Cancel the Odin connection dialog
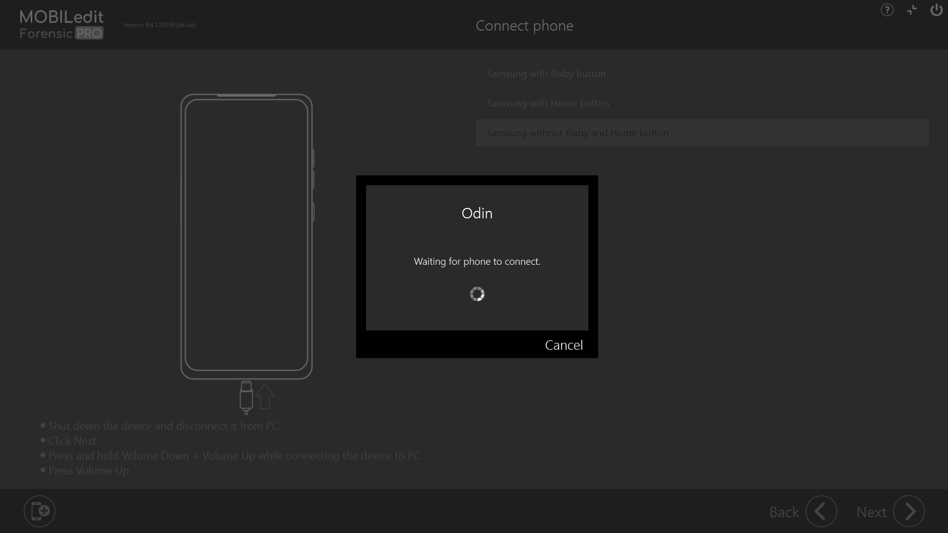Screen dimensions: 948x533 [564, 345]
